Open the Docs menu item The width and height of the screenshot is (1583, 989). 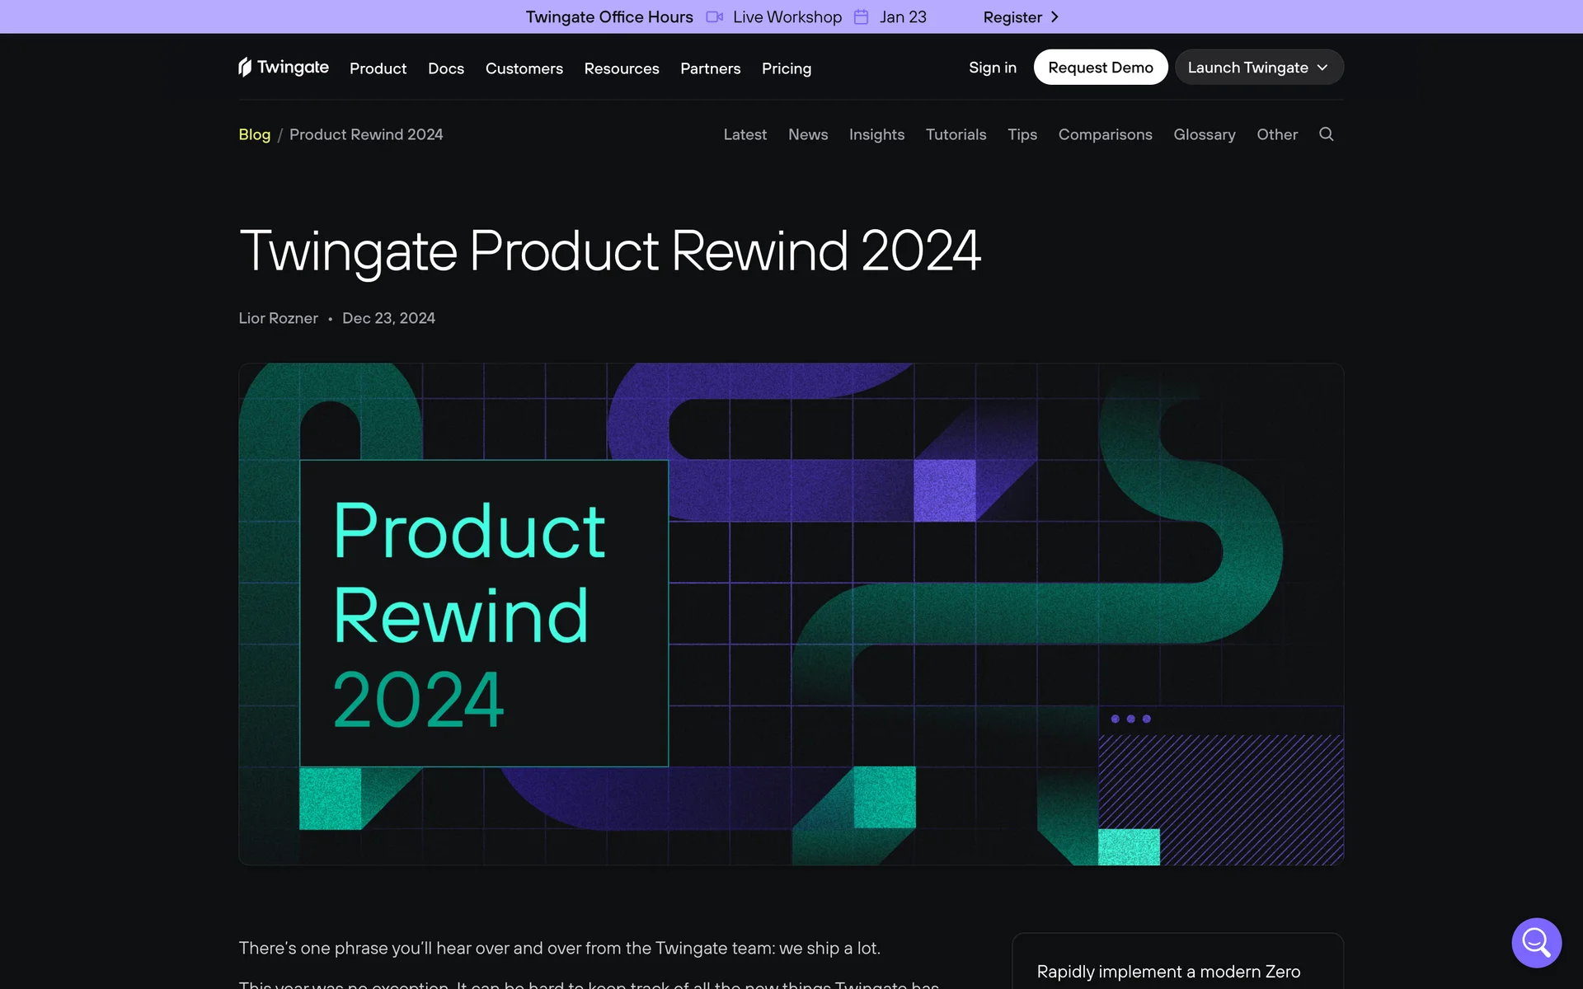point(445,68)
